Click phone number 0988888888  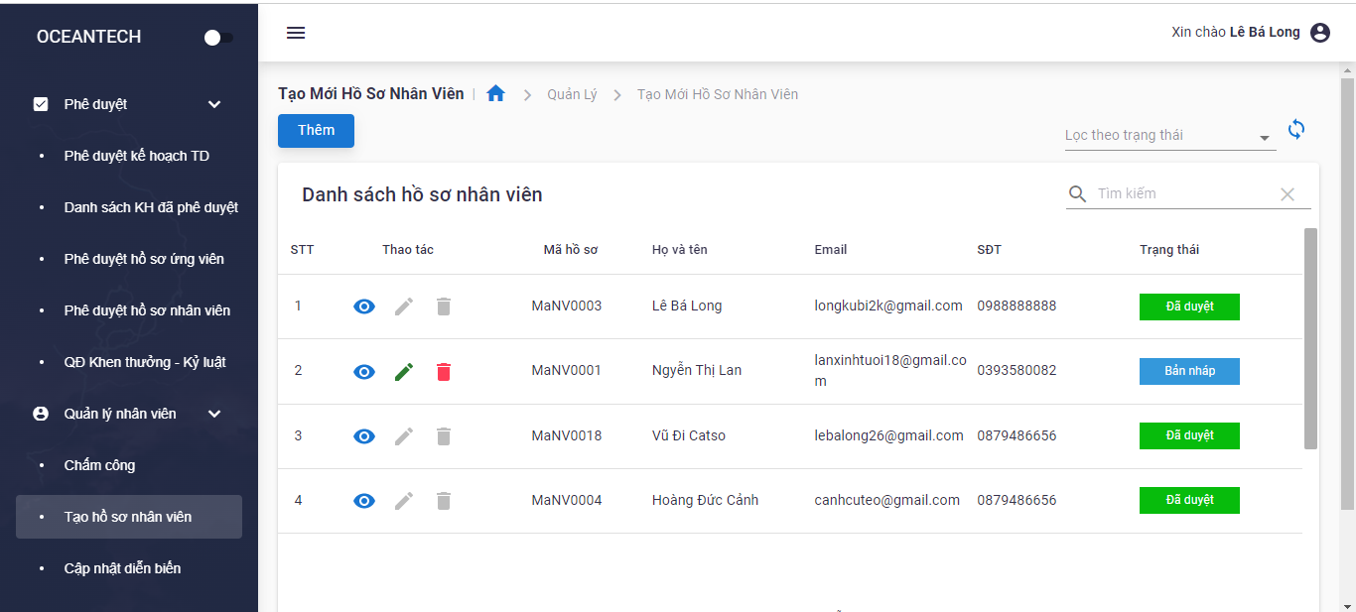point(1017,306)
